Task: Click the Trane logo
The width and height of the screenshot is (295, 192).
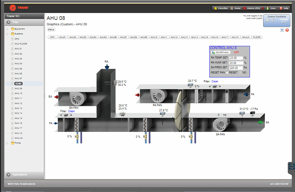Action: click(19, 8)
